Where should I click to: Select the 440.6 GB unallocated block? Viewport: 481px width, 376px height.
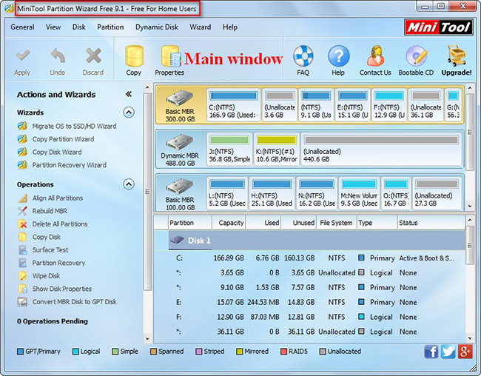click(381, 150)
